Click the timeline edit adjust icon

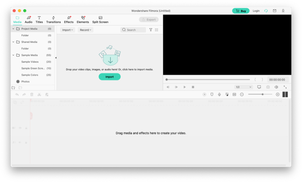tap(47, 94)
